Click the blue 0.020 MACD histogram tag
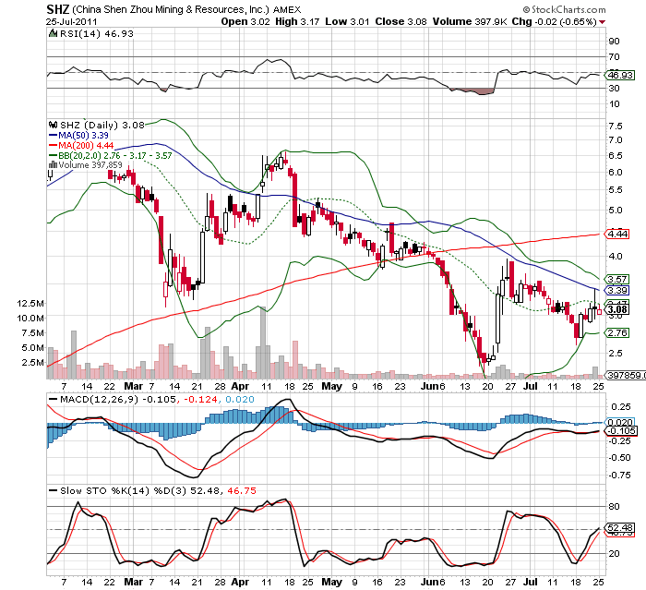This screenshot has height=590, width=646. click(x=620, y=422)
